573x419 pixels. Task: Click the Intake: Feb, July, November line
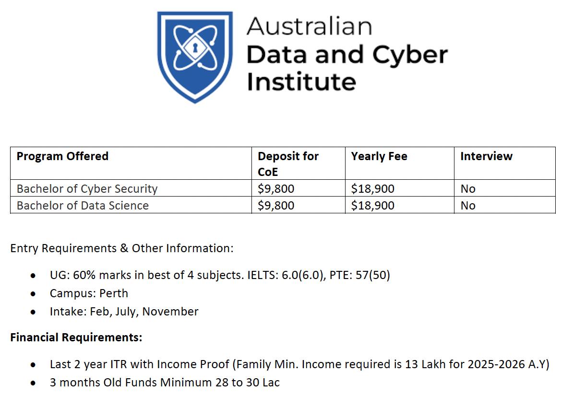click(x=124, y=311)
